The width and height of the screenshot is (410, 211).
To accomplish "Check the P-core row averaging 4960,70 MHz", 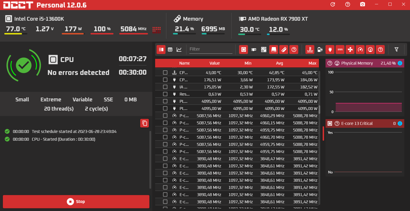I will [x=165, y=137].
